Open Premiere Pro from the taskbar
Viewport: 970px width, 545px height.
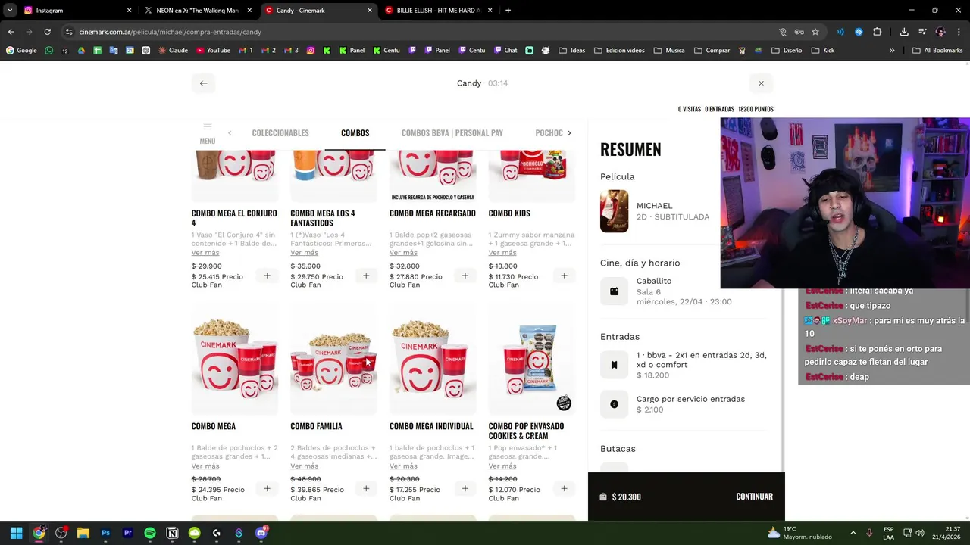pos(127,533)
